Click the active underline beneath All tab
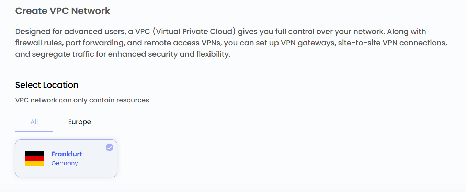The image size is (466, 192). 34,131
